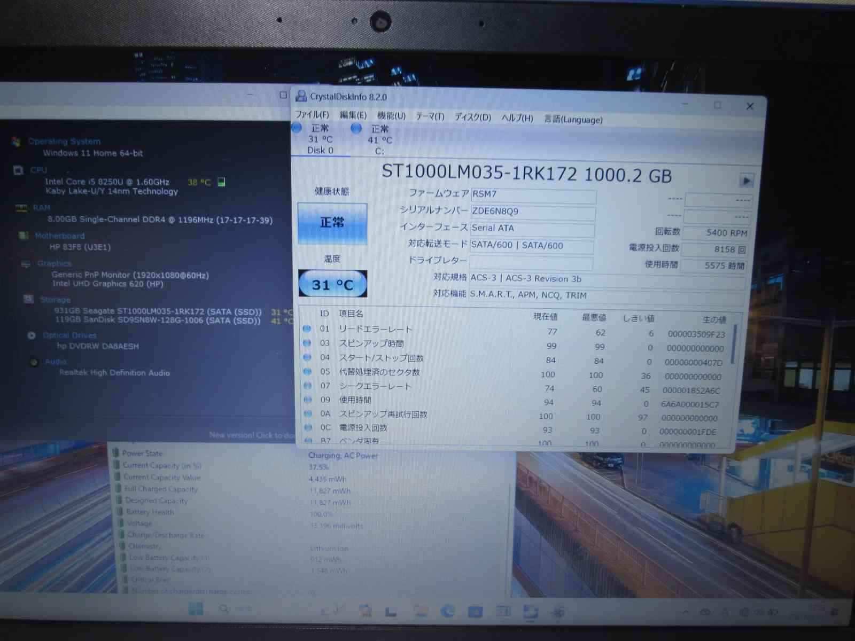This screenshot has height=641, width=855.
Task: Click the rotation rate value 5400 RPM
Action: point(716,233)
